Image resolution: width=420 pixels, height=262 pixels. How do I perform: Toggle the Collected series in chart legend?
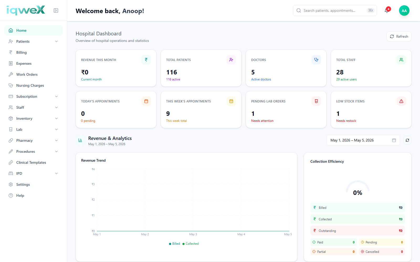(x=191, y=244)
